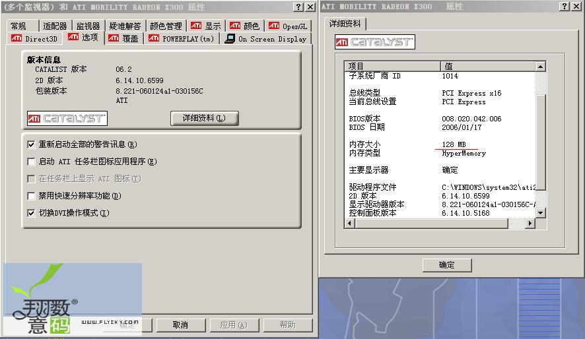The height and width of the screenshot is (339, 585).
Task: Open the ATI 覆盖 tab
Action: [123, 39]
